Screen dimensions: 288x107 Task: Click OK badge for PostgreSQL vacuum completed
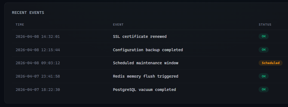point(264,90)
